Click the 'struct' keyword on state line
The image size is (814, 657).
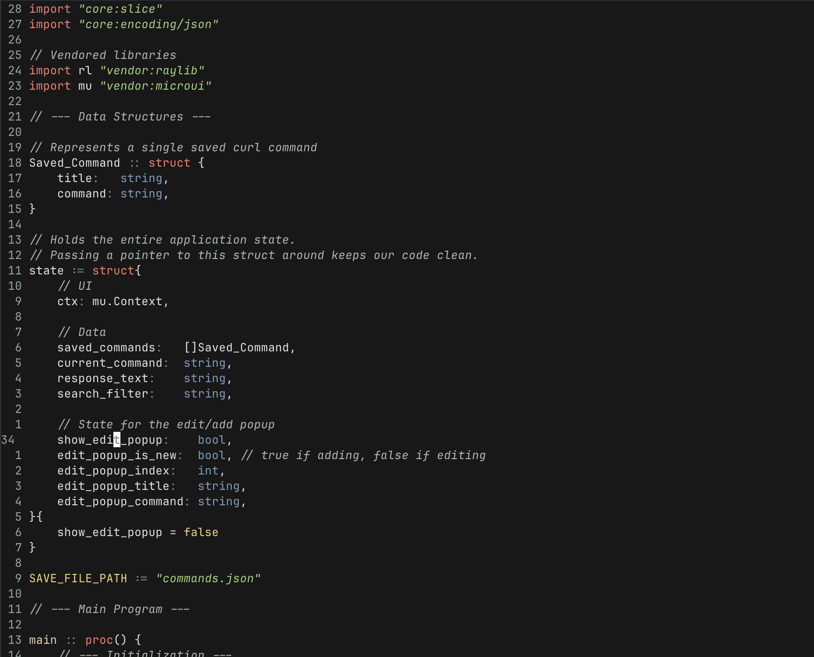coord(113,270)
